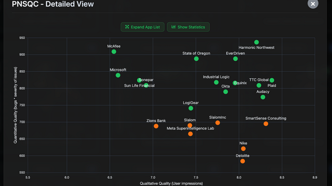This screenshot has height=186, width=332.
Task: Select the Microsoft green marker
Action: click(x=118, y=75)
